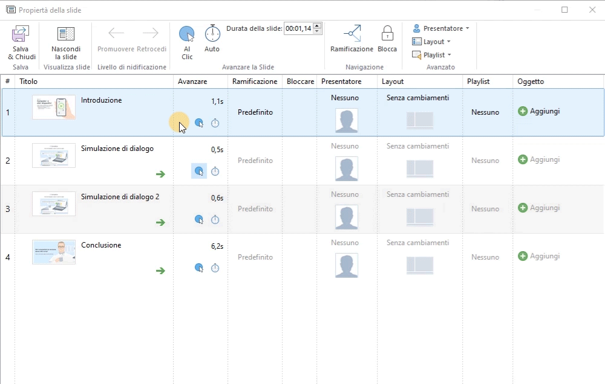Click the Salva & Chiudi icon
This screenshot has height=384, width=605.
(21, 34)
